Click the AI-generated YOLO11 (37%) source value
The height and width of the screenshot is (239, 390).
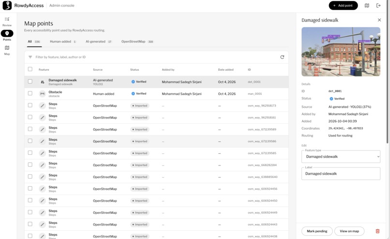350,107
